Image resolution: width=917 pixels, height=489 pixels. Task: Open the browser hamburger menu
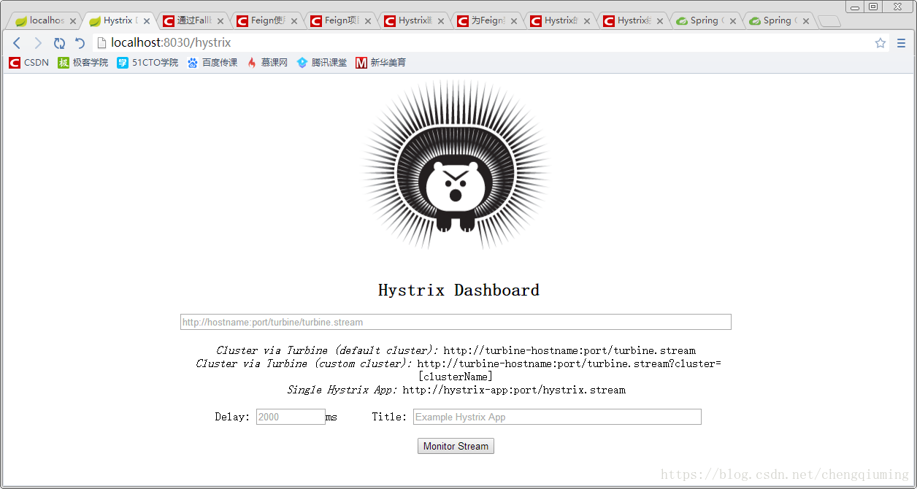pos(901,43)
